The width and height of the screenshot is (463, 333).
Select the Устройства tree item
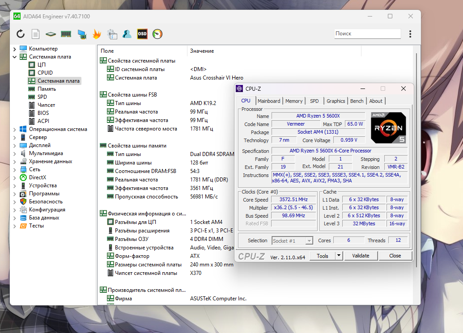38,185
